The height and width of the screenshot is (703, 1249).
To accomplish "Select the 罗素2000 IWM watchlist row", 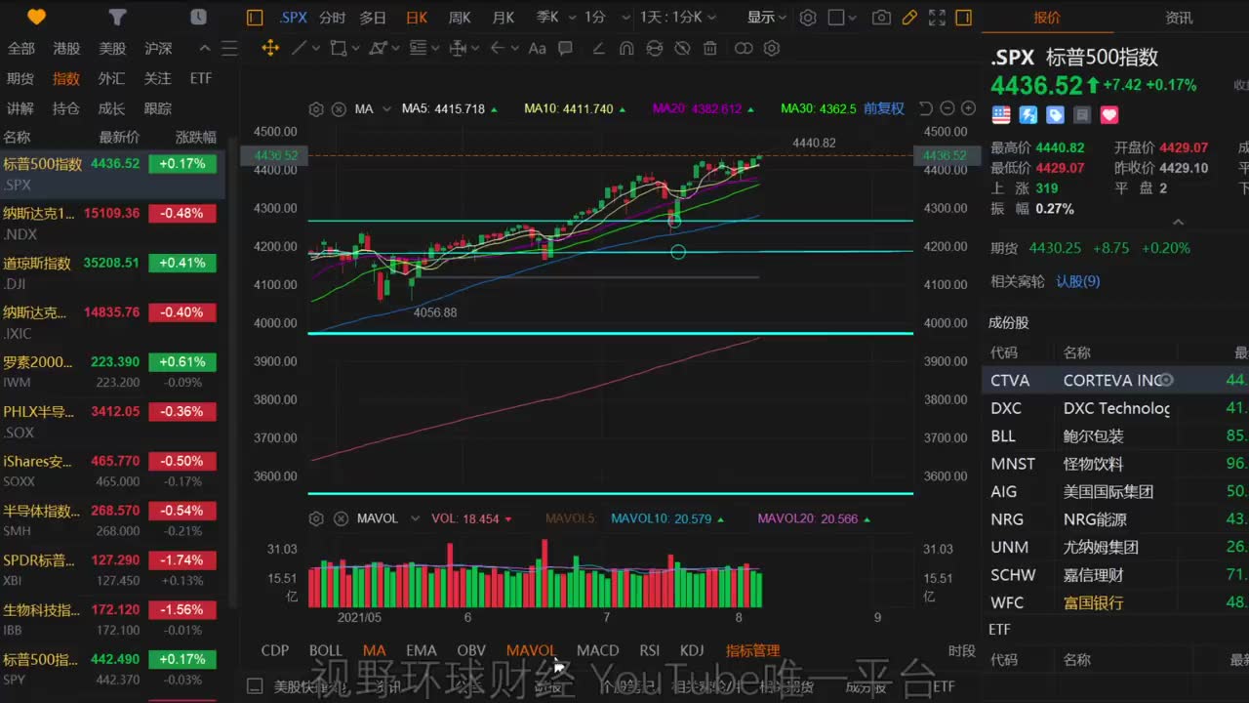I will 112,372.
